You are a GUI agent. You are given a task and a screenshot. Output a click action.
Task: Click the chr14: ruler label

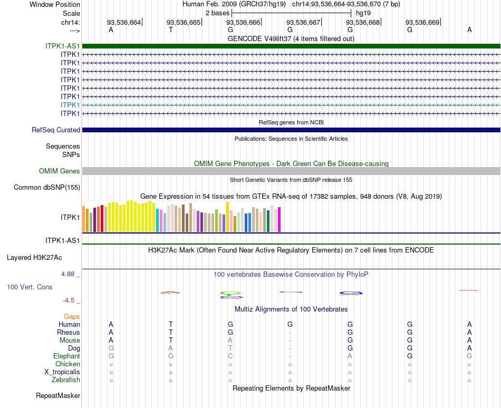70,22
